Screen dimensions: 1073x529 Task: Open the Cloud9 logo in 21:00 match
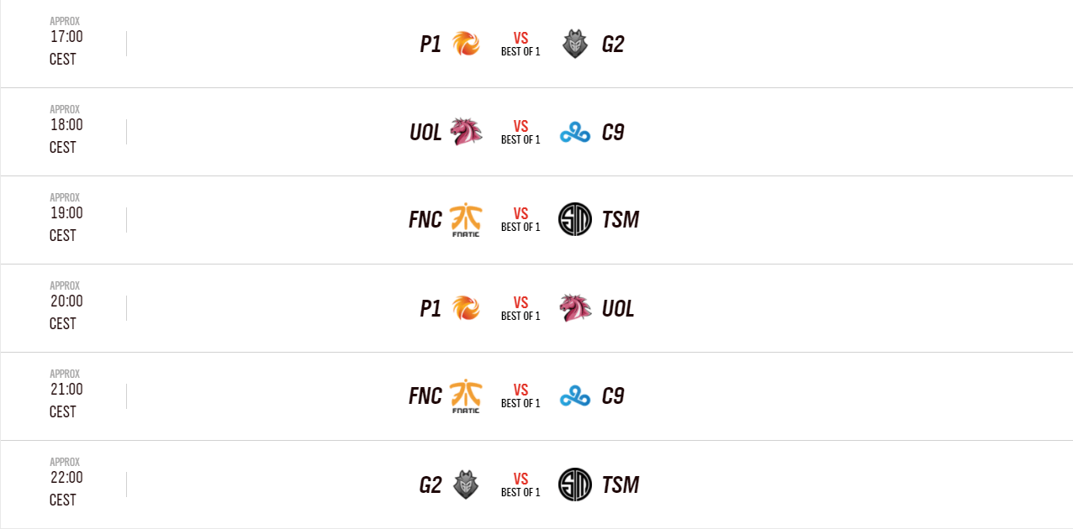[x=575, y=396]
